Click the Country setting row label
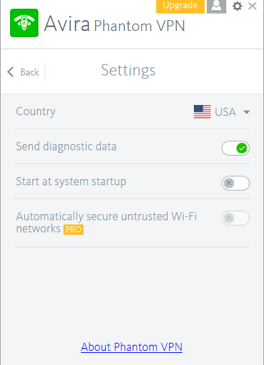Image resolution: width=264 pixels, height=365 pixels. tap(36, 112)
